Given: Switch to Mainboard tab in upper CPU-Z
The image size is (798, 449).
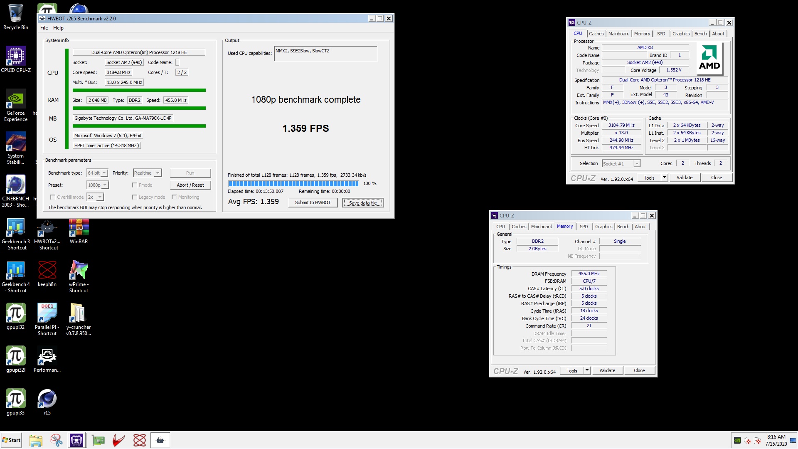Looking at the screenshot, I should point(619,34).
